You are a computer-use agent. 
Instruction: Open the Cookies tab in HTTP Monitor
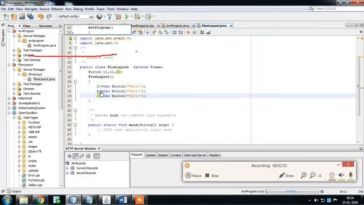pyautogui.click(x=150, y=155)
